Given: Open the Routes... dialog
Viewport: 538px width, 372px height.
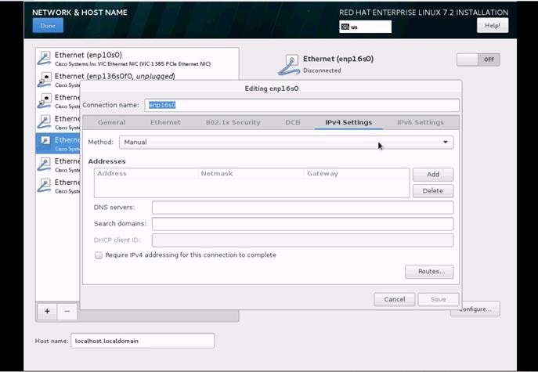Looking at the screenshot, I should point(429,272).
